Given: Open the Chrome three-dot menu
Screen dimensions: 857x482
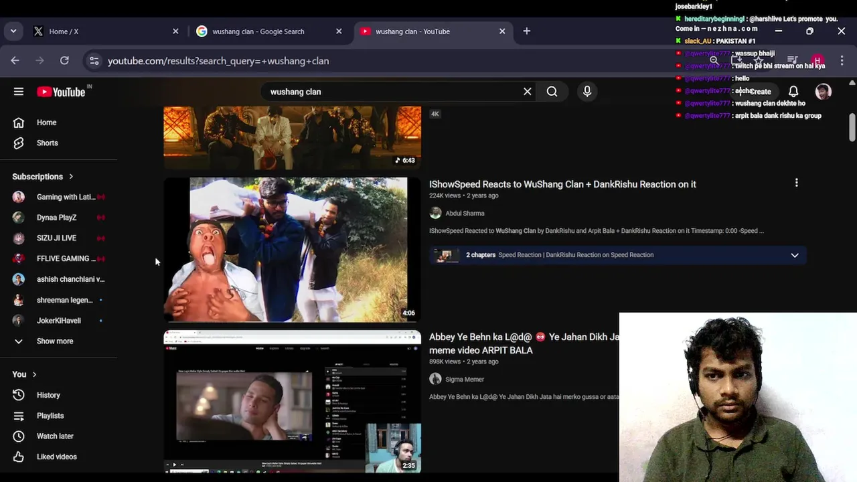Looking at the screenshot, I should [842, 61].
